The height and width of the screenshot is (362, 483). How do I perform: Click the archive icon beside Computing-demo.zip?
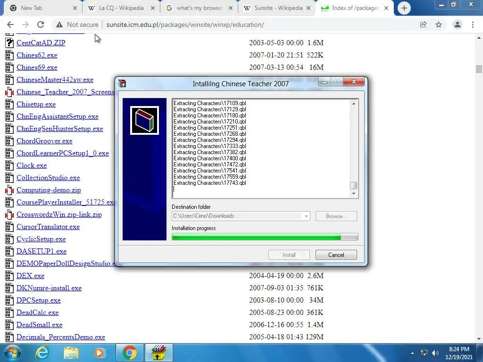9,190
